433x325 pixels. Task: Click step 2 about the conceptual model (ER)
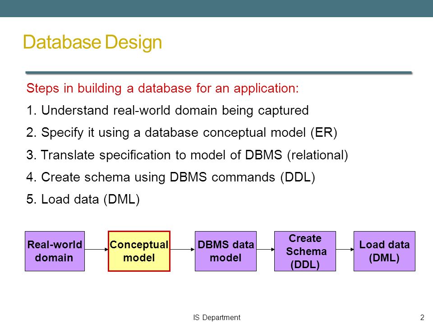click(182, 133)
